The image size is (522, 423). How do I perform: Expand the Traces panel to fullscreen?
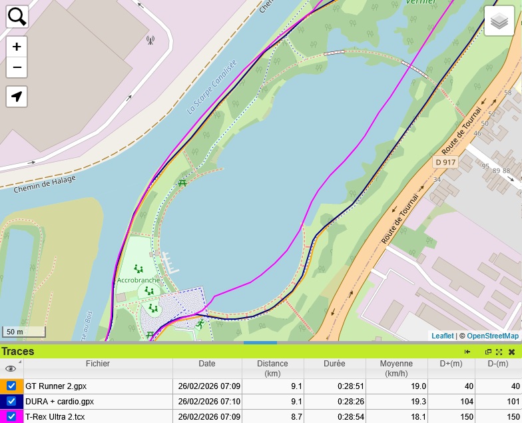pos(499,352)
